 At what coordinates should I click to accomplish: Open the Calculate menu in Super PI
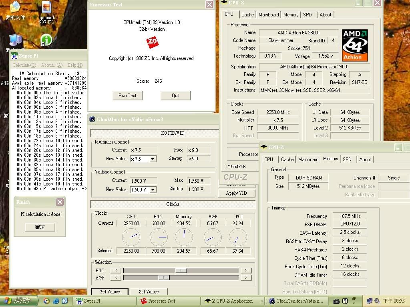pyautogui.click(x=24, y=65)
